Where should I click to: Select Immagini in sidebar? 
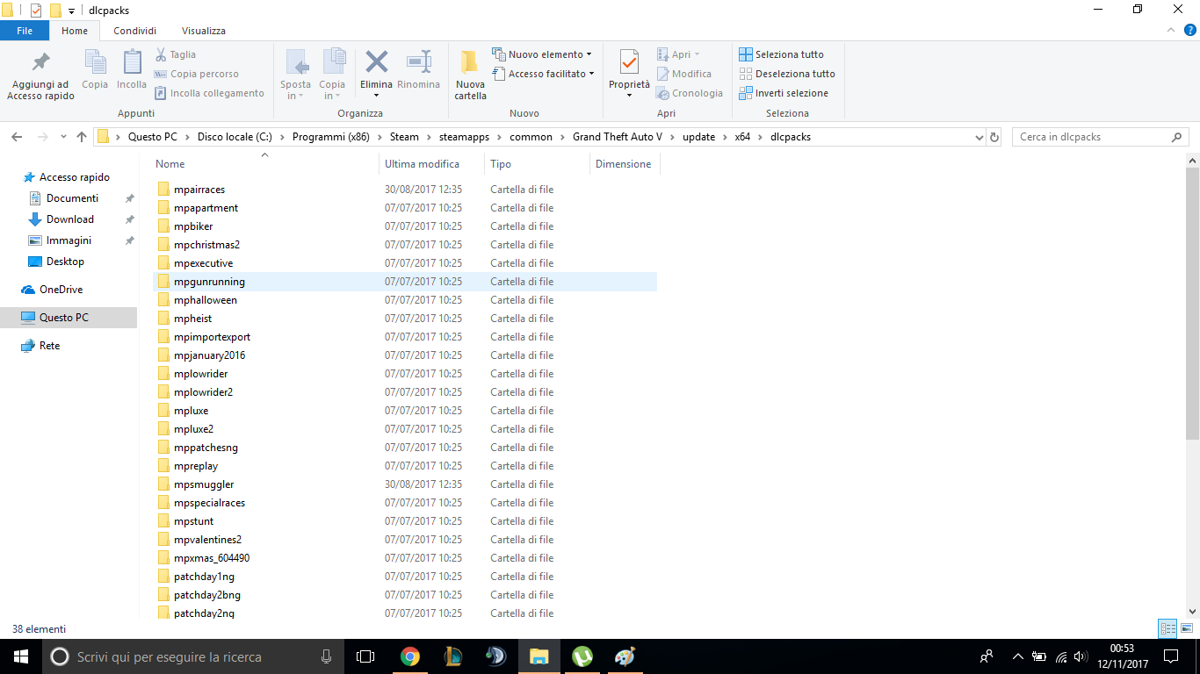pos(69,240)
